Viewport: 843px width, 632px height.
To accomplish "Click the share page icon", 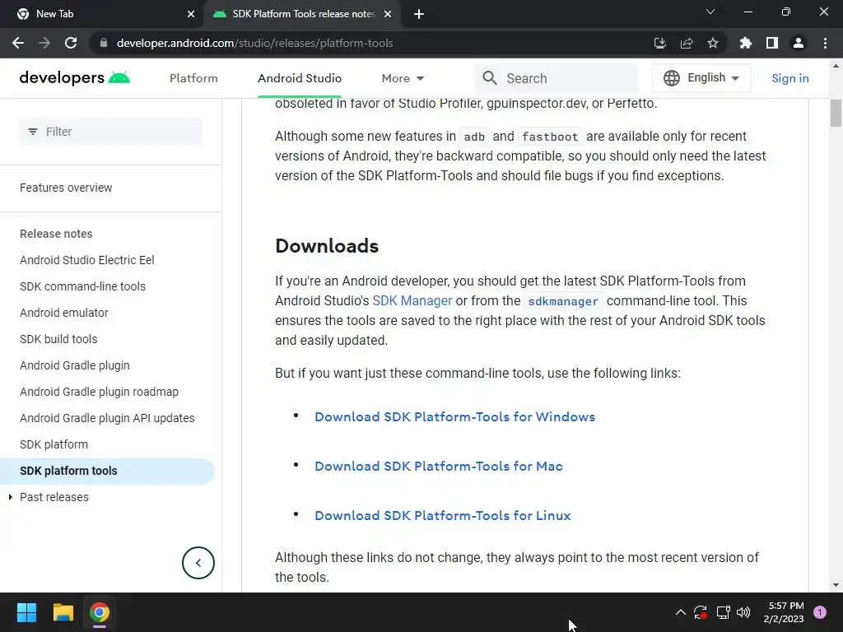I will point(686,43).
